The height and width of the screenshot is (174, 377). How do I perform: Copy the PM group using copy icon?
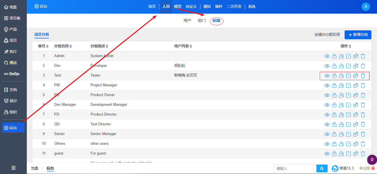[x=355, y=85]
